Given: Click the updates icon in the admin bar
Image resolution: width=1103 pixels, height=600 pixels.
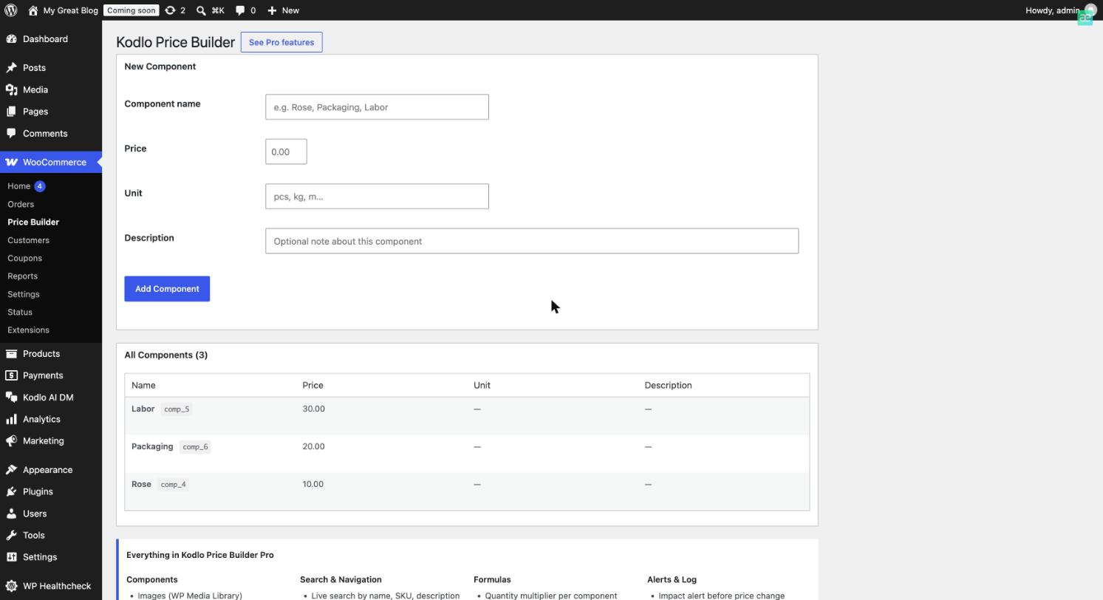Looking at the screenshot, I should coord(170,10).
